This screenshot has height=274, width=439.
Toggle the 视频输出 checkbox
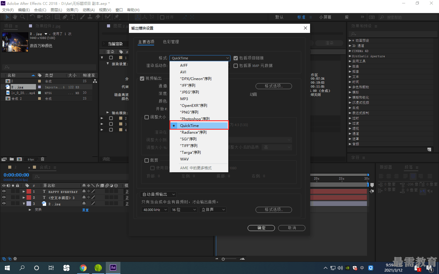(142, 79)
